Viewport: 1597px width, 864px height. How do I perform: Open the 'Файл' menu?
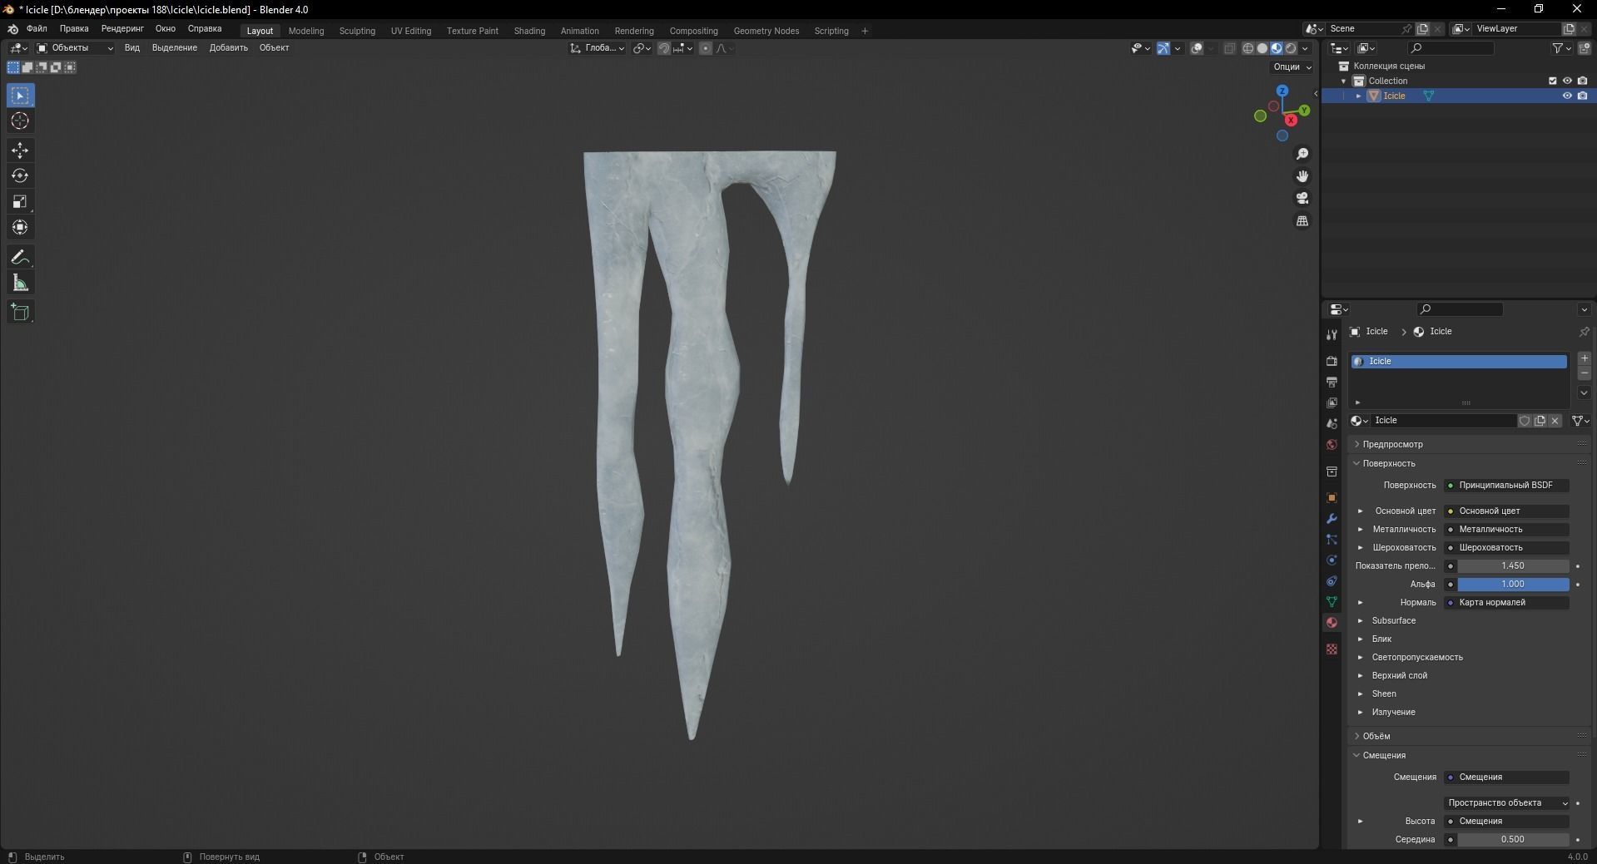point(37,28)
